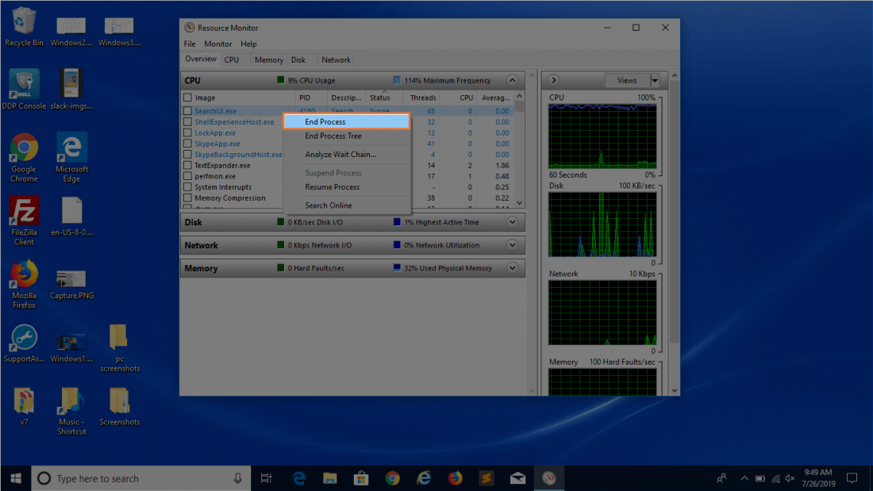The image size is (873, 491).
Task: Toggle the select-all Image header checkbox
Action: click(188, 98)
